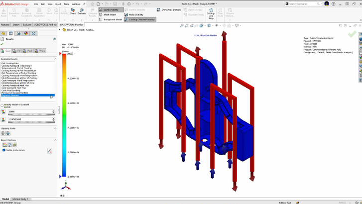Open Results panel help icon
This screenshot has width=362, height=204.
tap(54, 39)
